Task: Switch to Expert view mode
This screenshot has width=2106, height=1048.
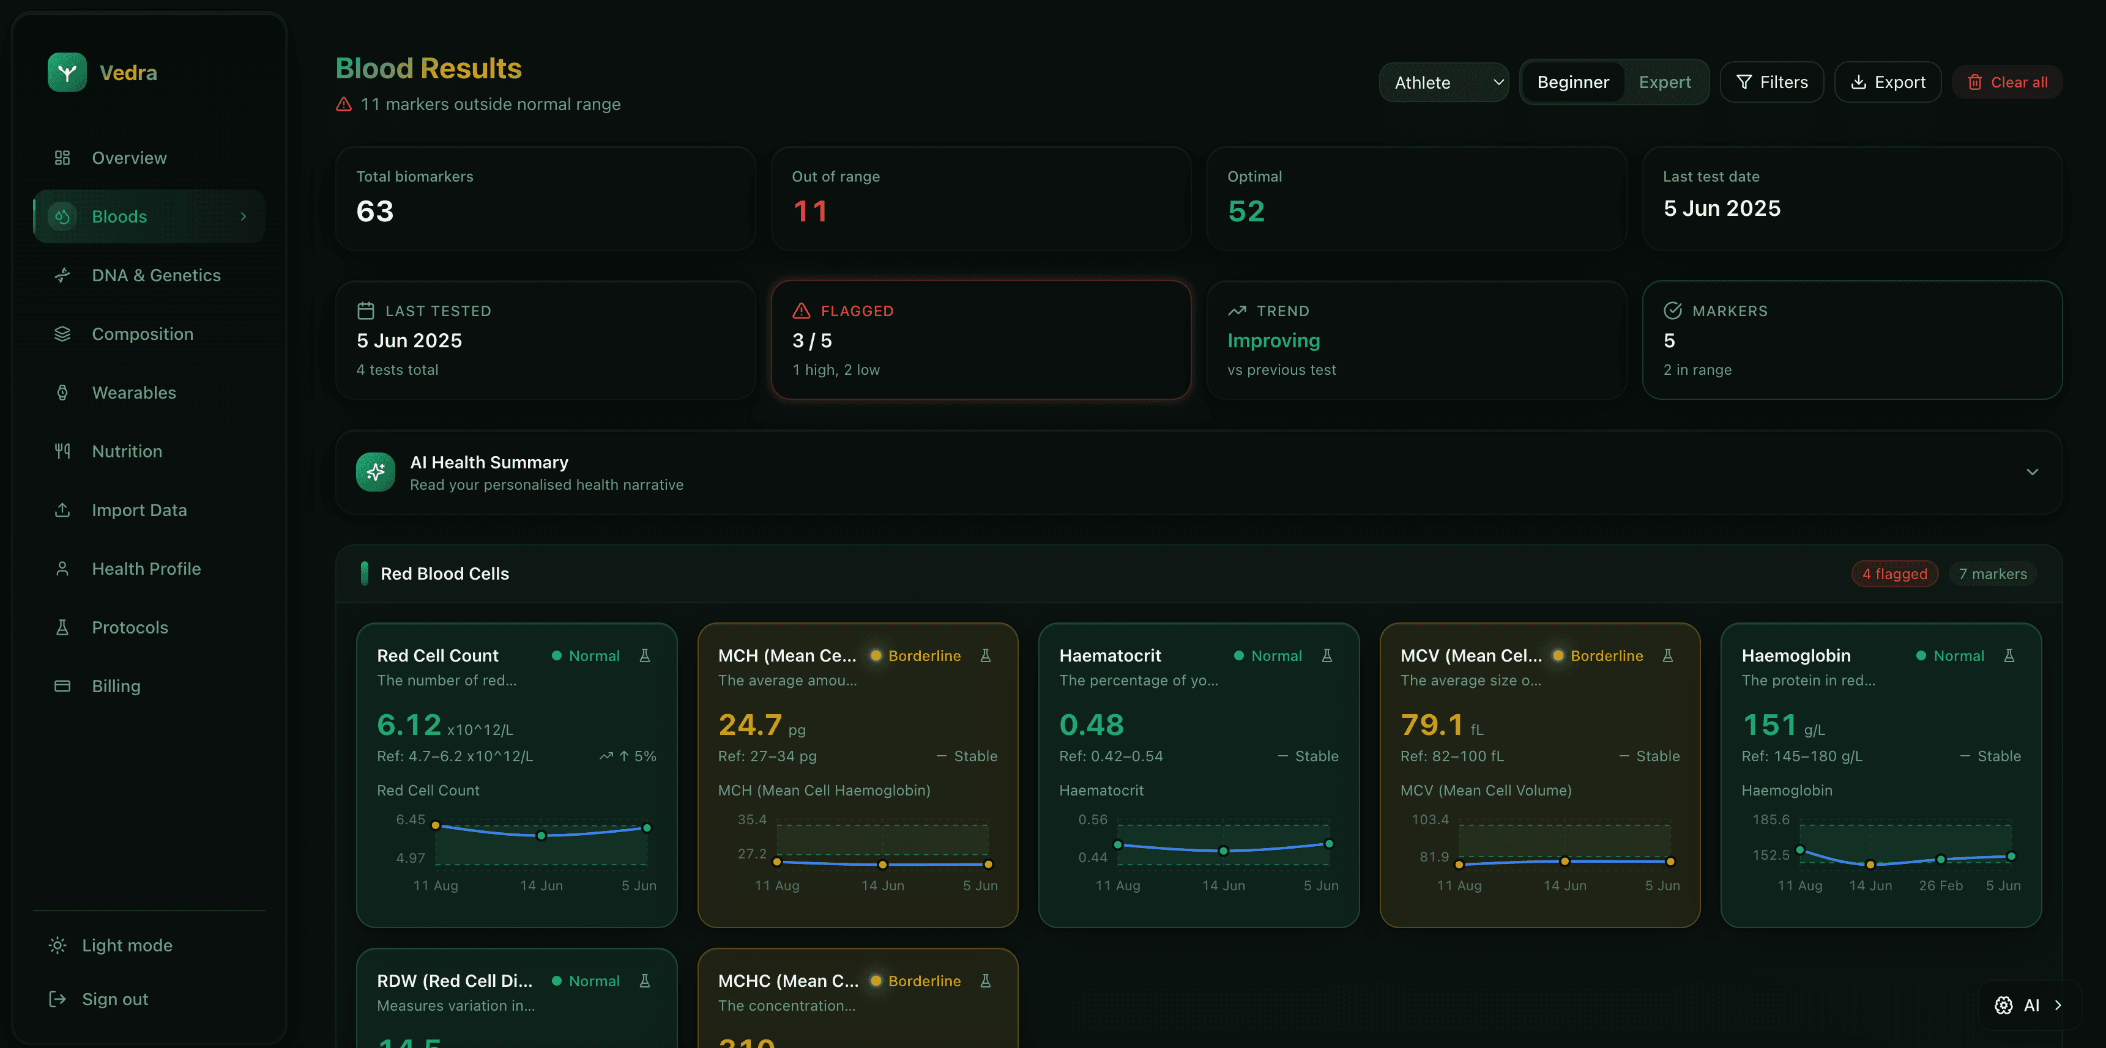Action: [1664, 83]
